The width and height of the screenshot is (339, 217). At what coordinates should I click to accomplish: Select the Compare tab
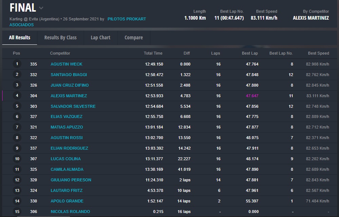click(134, 38)
